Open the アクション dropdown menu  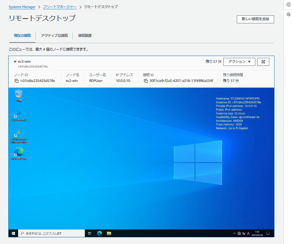[x=239, y=62]
